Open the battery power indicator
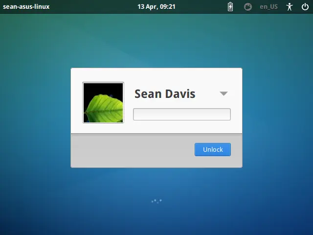 click(230, 7)
